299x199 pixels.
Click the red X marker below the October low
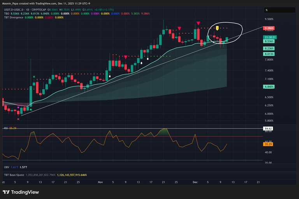18,120
